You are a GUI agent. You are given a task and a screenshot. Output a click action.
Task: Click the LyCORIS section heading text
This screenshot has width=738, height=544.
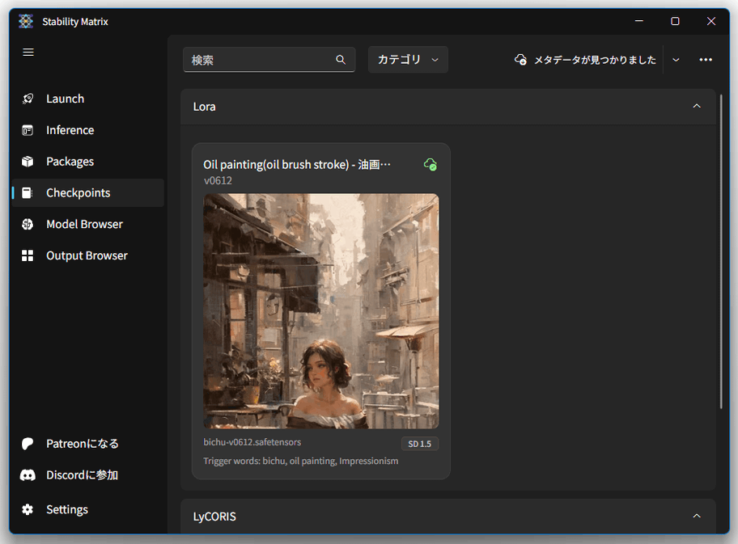point(214,517)
